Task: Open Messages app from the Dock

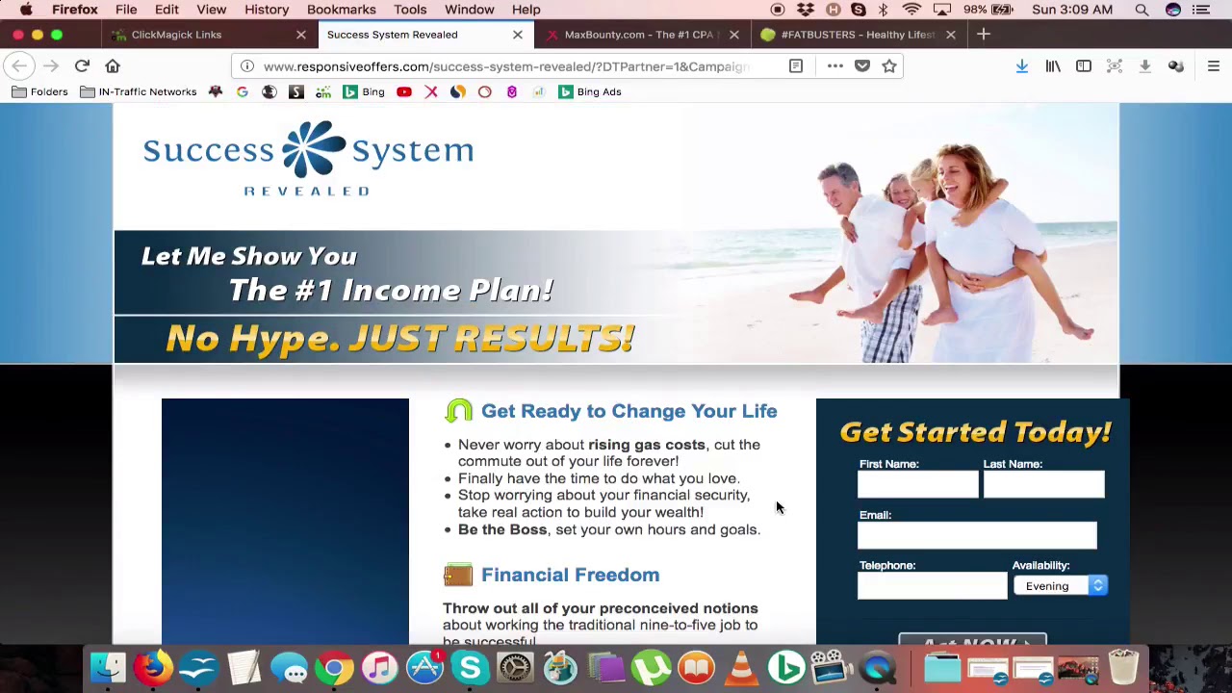Action: point(289,668)
